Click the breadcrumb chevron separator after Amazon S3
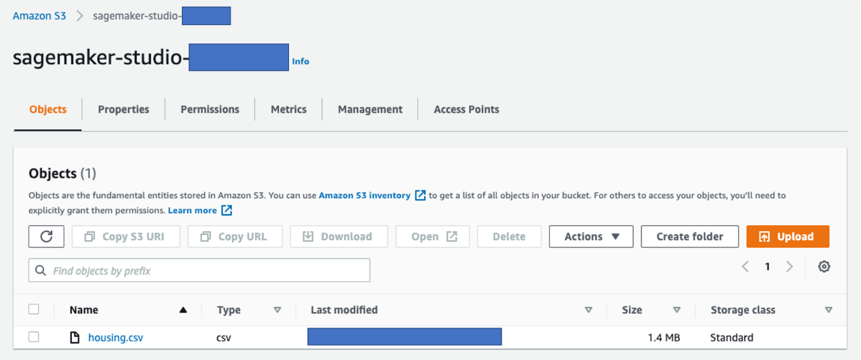 [x=79, y=16]
